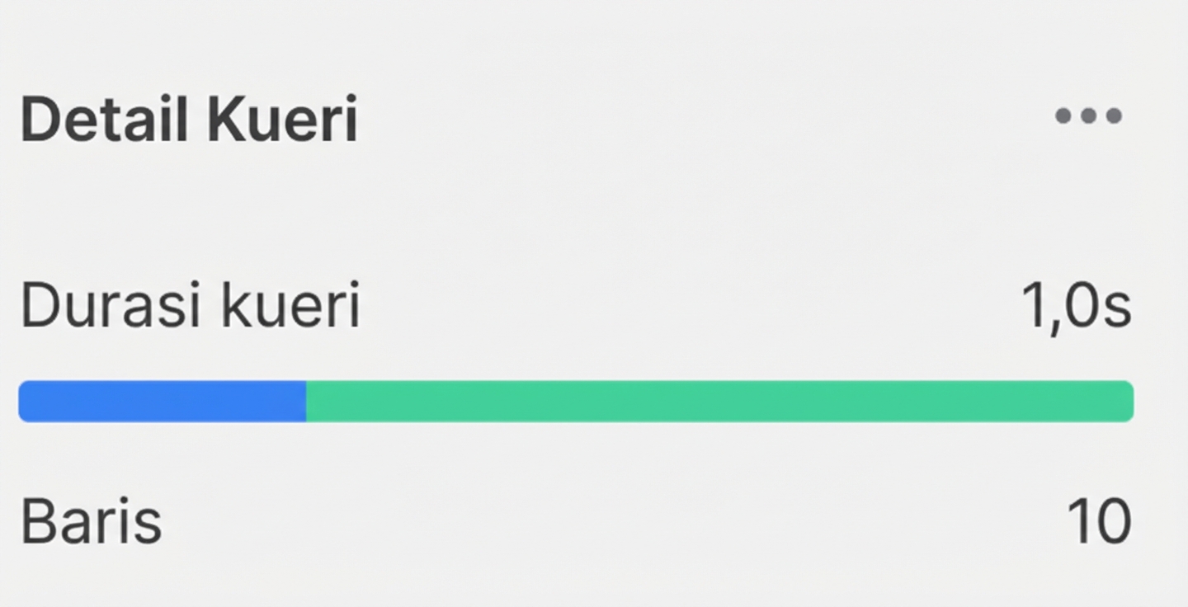Click the Baris row count value 10
1188x607 pixels.
pyautogui.click(x=1099, y=521)
